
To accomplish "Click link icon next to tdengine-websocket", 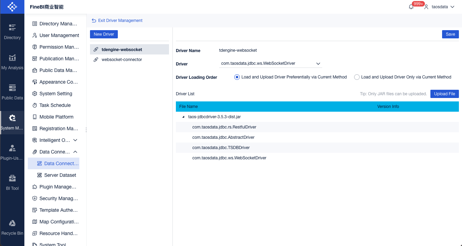I will pyautogui.click(x=96, y=49).
